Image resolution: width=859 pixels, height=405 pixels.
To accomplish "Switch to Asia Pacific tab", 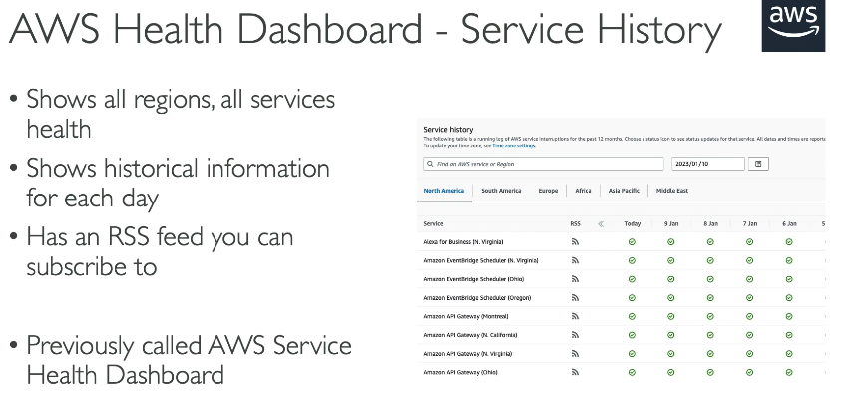I will (x=624, y=191).
